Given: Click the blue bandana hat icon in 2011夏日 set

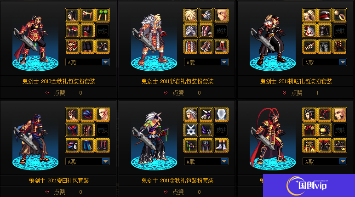Looking at the screenshot, I should click(87, 114).
